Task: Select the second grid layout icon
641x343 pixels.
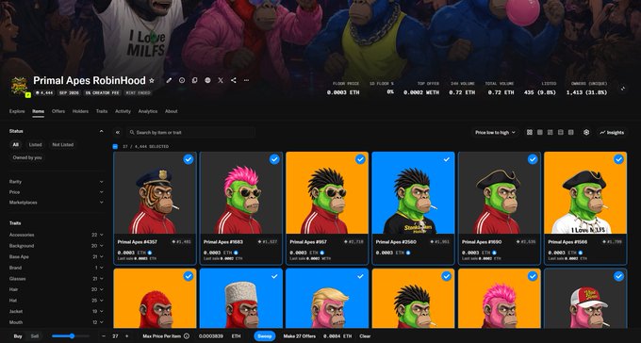Action: [x=539, y=133]
